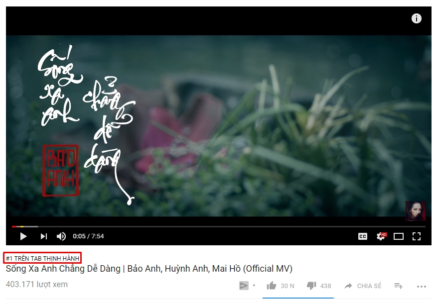The image size is (437, 305).
Task: Click the channel watermark thumbnail
Action: [x=415, y=211]
